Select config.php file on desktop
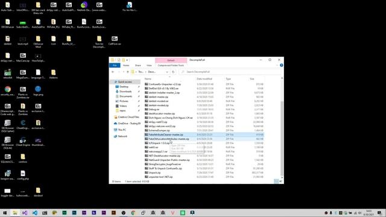386x217 pixels. pos(23,175)
